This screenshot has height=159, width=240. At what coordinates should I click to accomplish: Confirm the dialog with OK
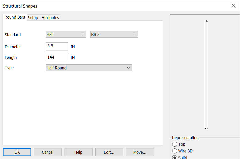tap(17, 152)
